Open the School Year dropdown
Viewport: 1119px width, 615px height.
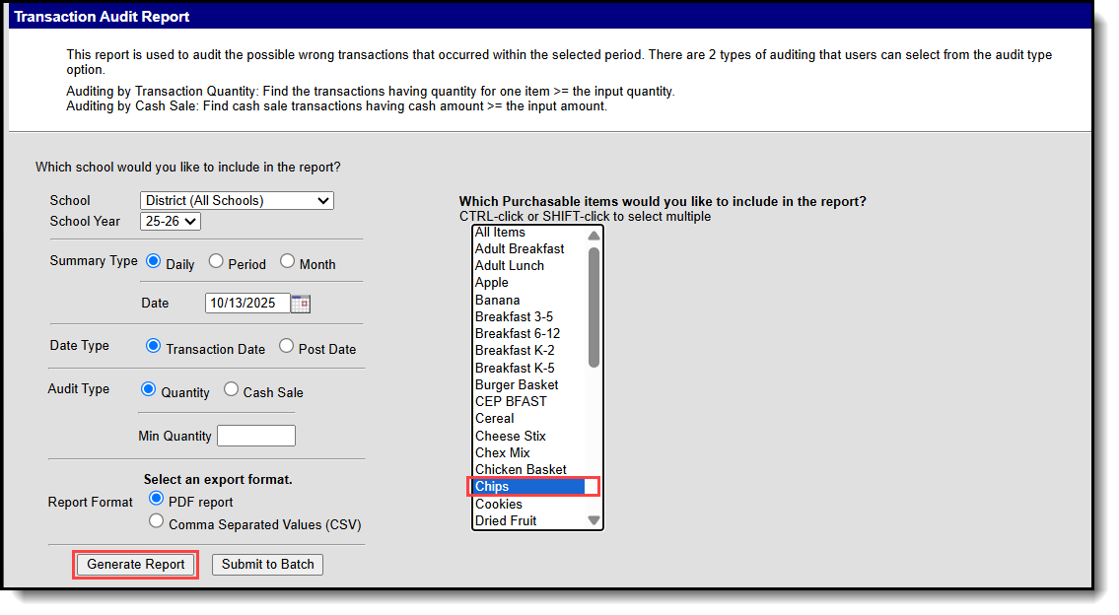171,221
